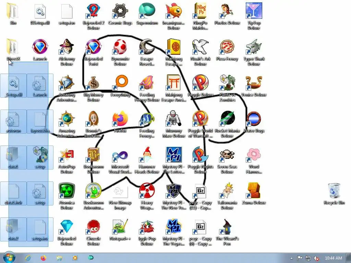The width and height of the screenshot is (351, 263).
Task: Show hidden tray icons arrow
Action: tap(291, 258)
